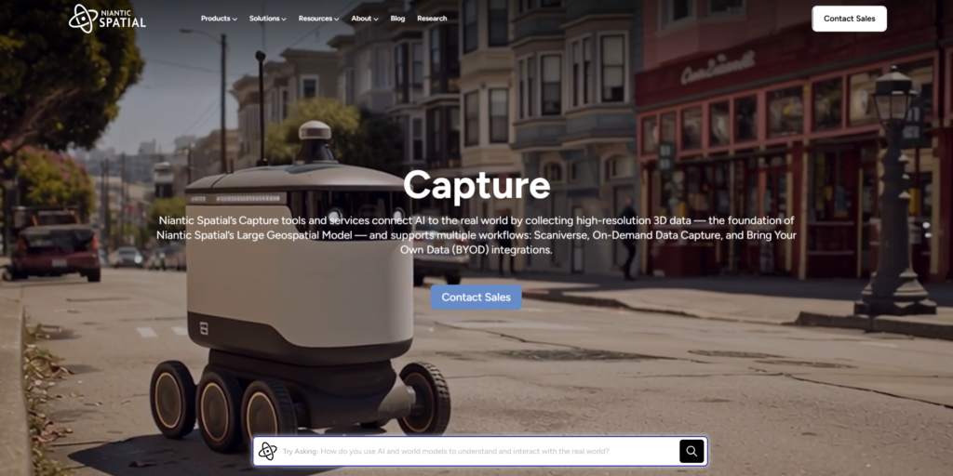
Task: Click the delivery robot in the background
Action: click(298, 297)
